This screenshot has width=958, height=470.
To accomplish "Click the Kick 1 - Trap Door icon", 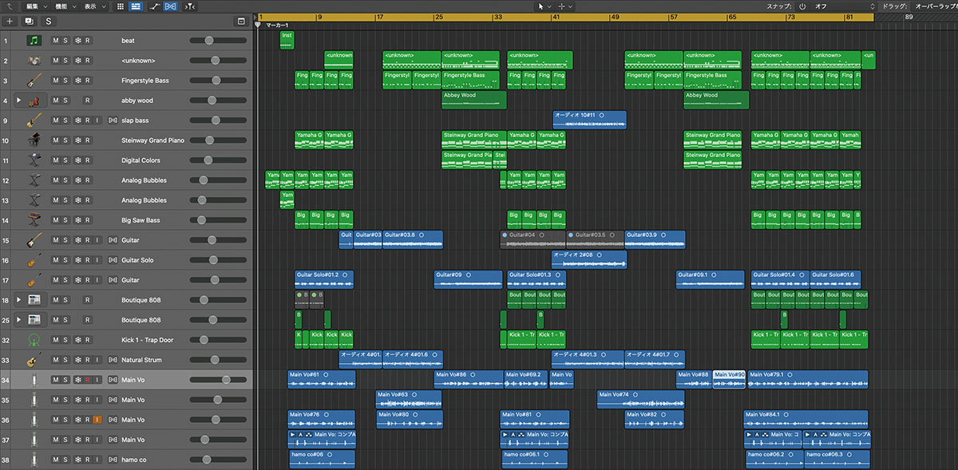I will [34, 340].
